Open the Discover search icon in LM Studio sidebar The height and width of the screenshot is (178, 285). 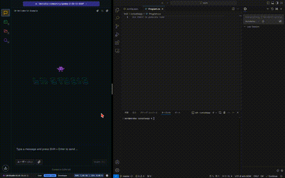click(6, 40)
